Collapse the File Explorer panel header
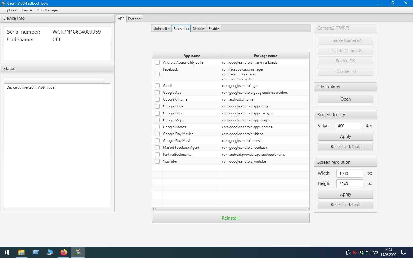Screen dimensions: 413x258 [346, 87]
